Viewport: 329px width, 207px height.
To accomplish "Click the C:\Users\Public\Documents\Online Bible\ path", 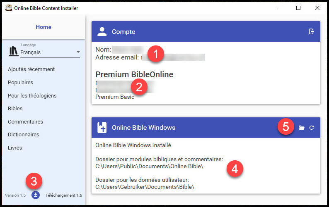I will click(x=149, y=167).
